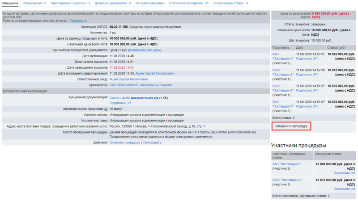The width and height of the screenshot is (358, 201).
Task: Open Яшин Сергей Михайлович in last-edit date row
Action: coord(155,73)
